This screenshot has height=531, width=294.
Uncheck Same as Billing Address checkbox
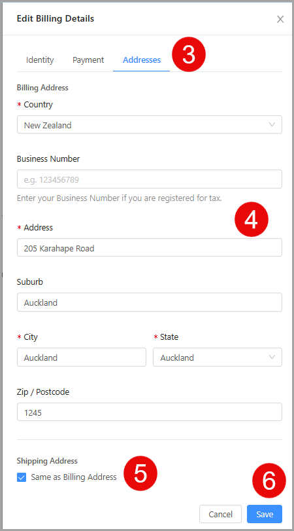(x=22, y=477)
